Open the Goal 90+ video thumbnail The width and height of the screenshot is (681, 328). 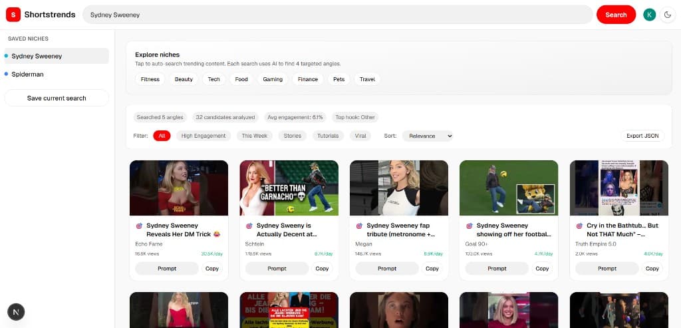point(509,188)
